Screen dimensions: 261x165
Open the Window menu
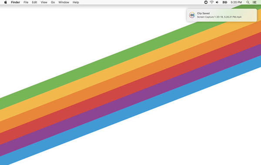(64, 2)
